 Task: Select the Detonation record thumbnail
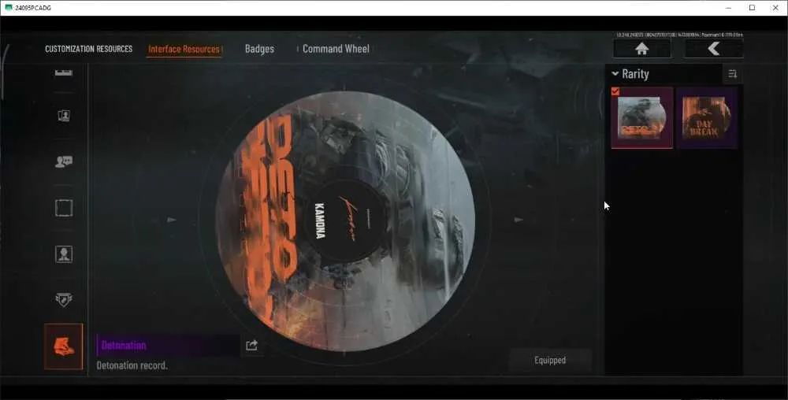[x=641, y=118]
